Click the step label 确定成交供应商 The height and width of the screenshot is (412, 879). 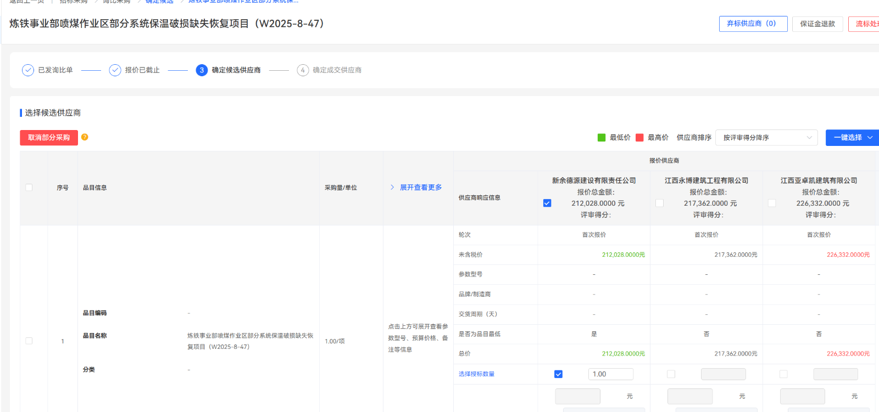337,70
